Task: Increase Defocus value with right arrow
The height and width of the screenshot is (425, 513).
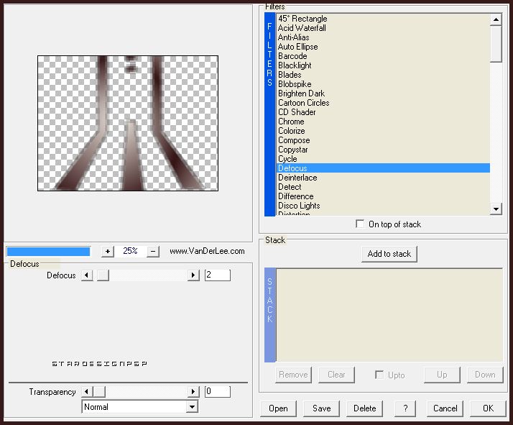Action: (193, 275)
